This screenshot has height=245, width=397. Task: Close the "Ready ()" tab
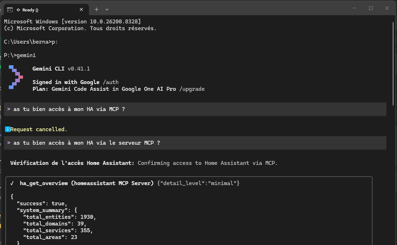[81, 10]
